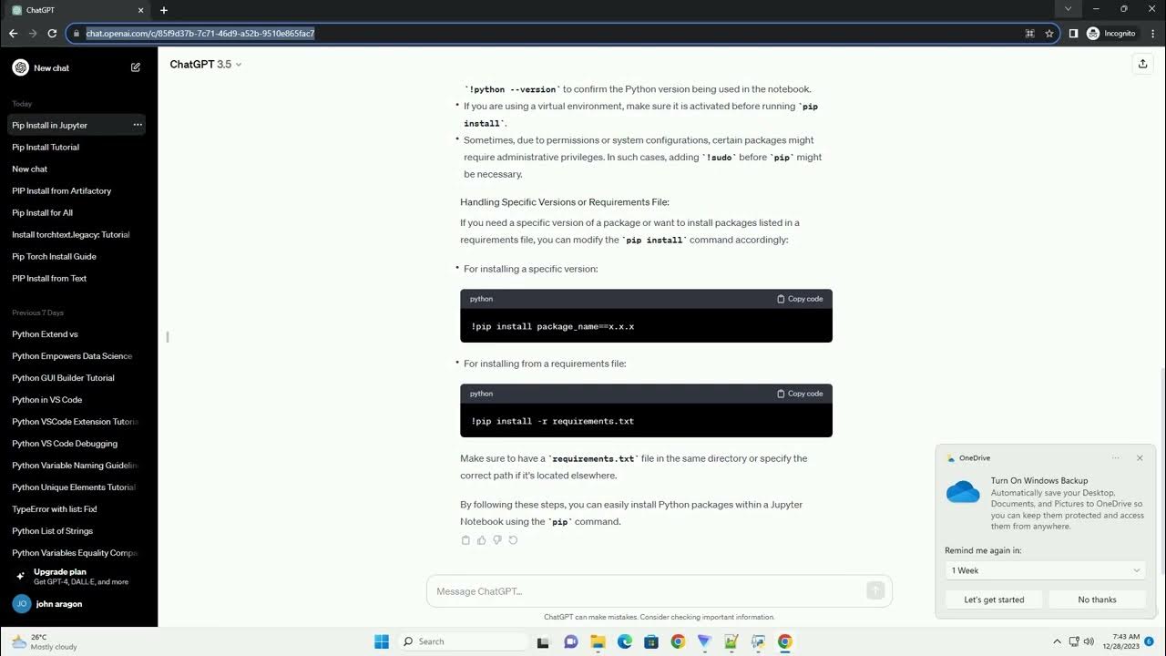The width and height of the screenshot is (1166, 656).
Task: Click the upgrade plan sparkle icon
Action: [x=20, y=576]
